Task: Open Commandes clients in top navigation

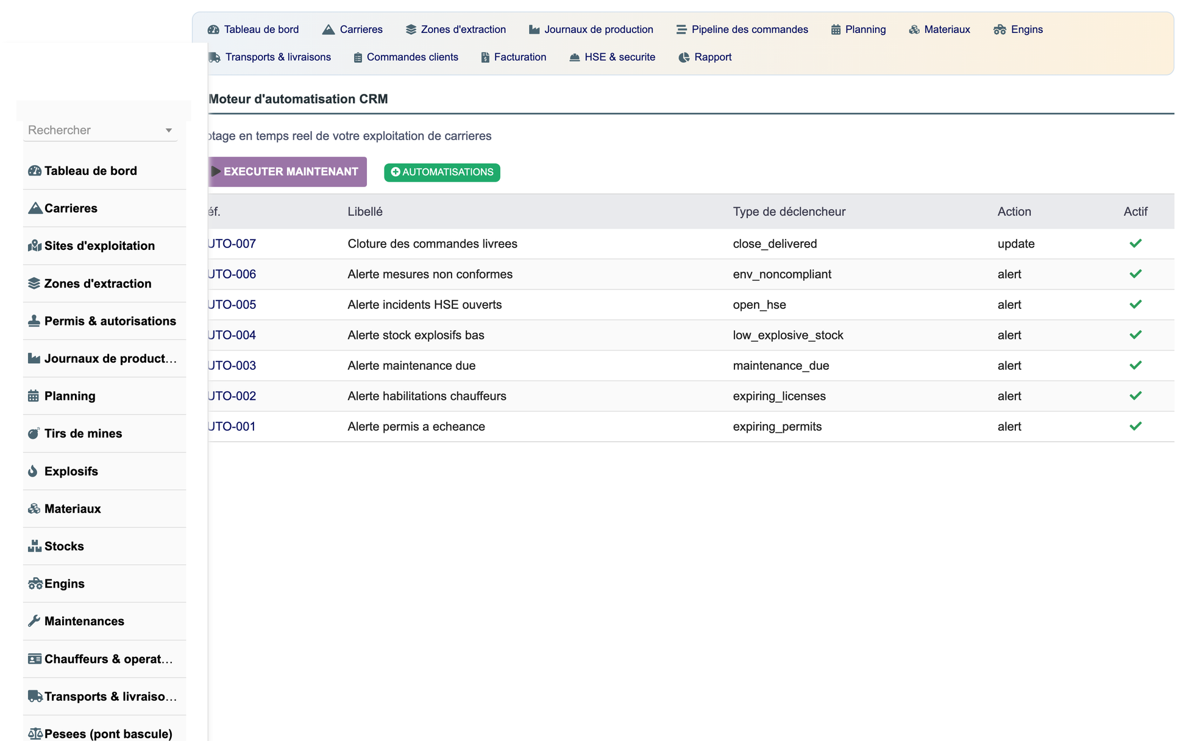Action: (406, 57)
